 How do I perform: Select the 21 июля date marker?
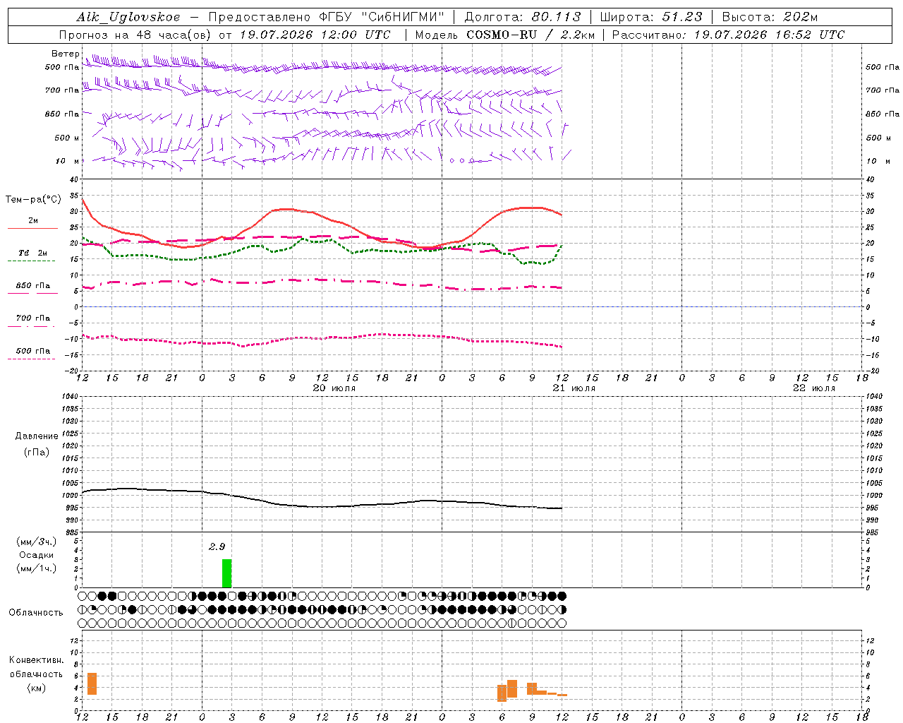click(574, 388)
